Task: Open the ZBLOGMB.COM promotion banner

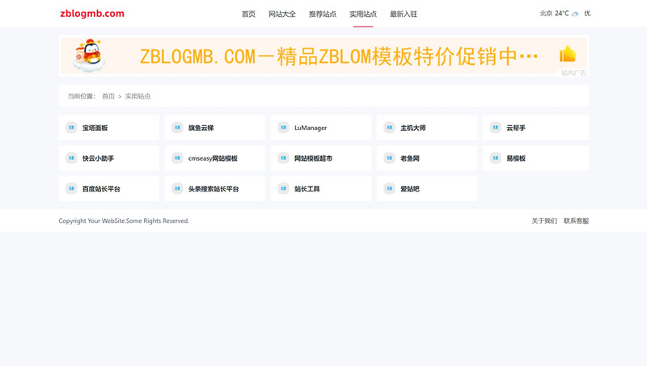Action: coord(324,56)
